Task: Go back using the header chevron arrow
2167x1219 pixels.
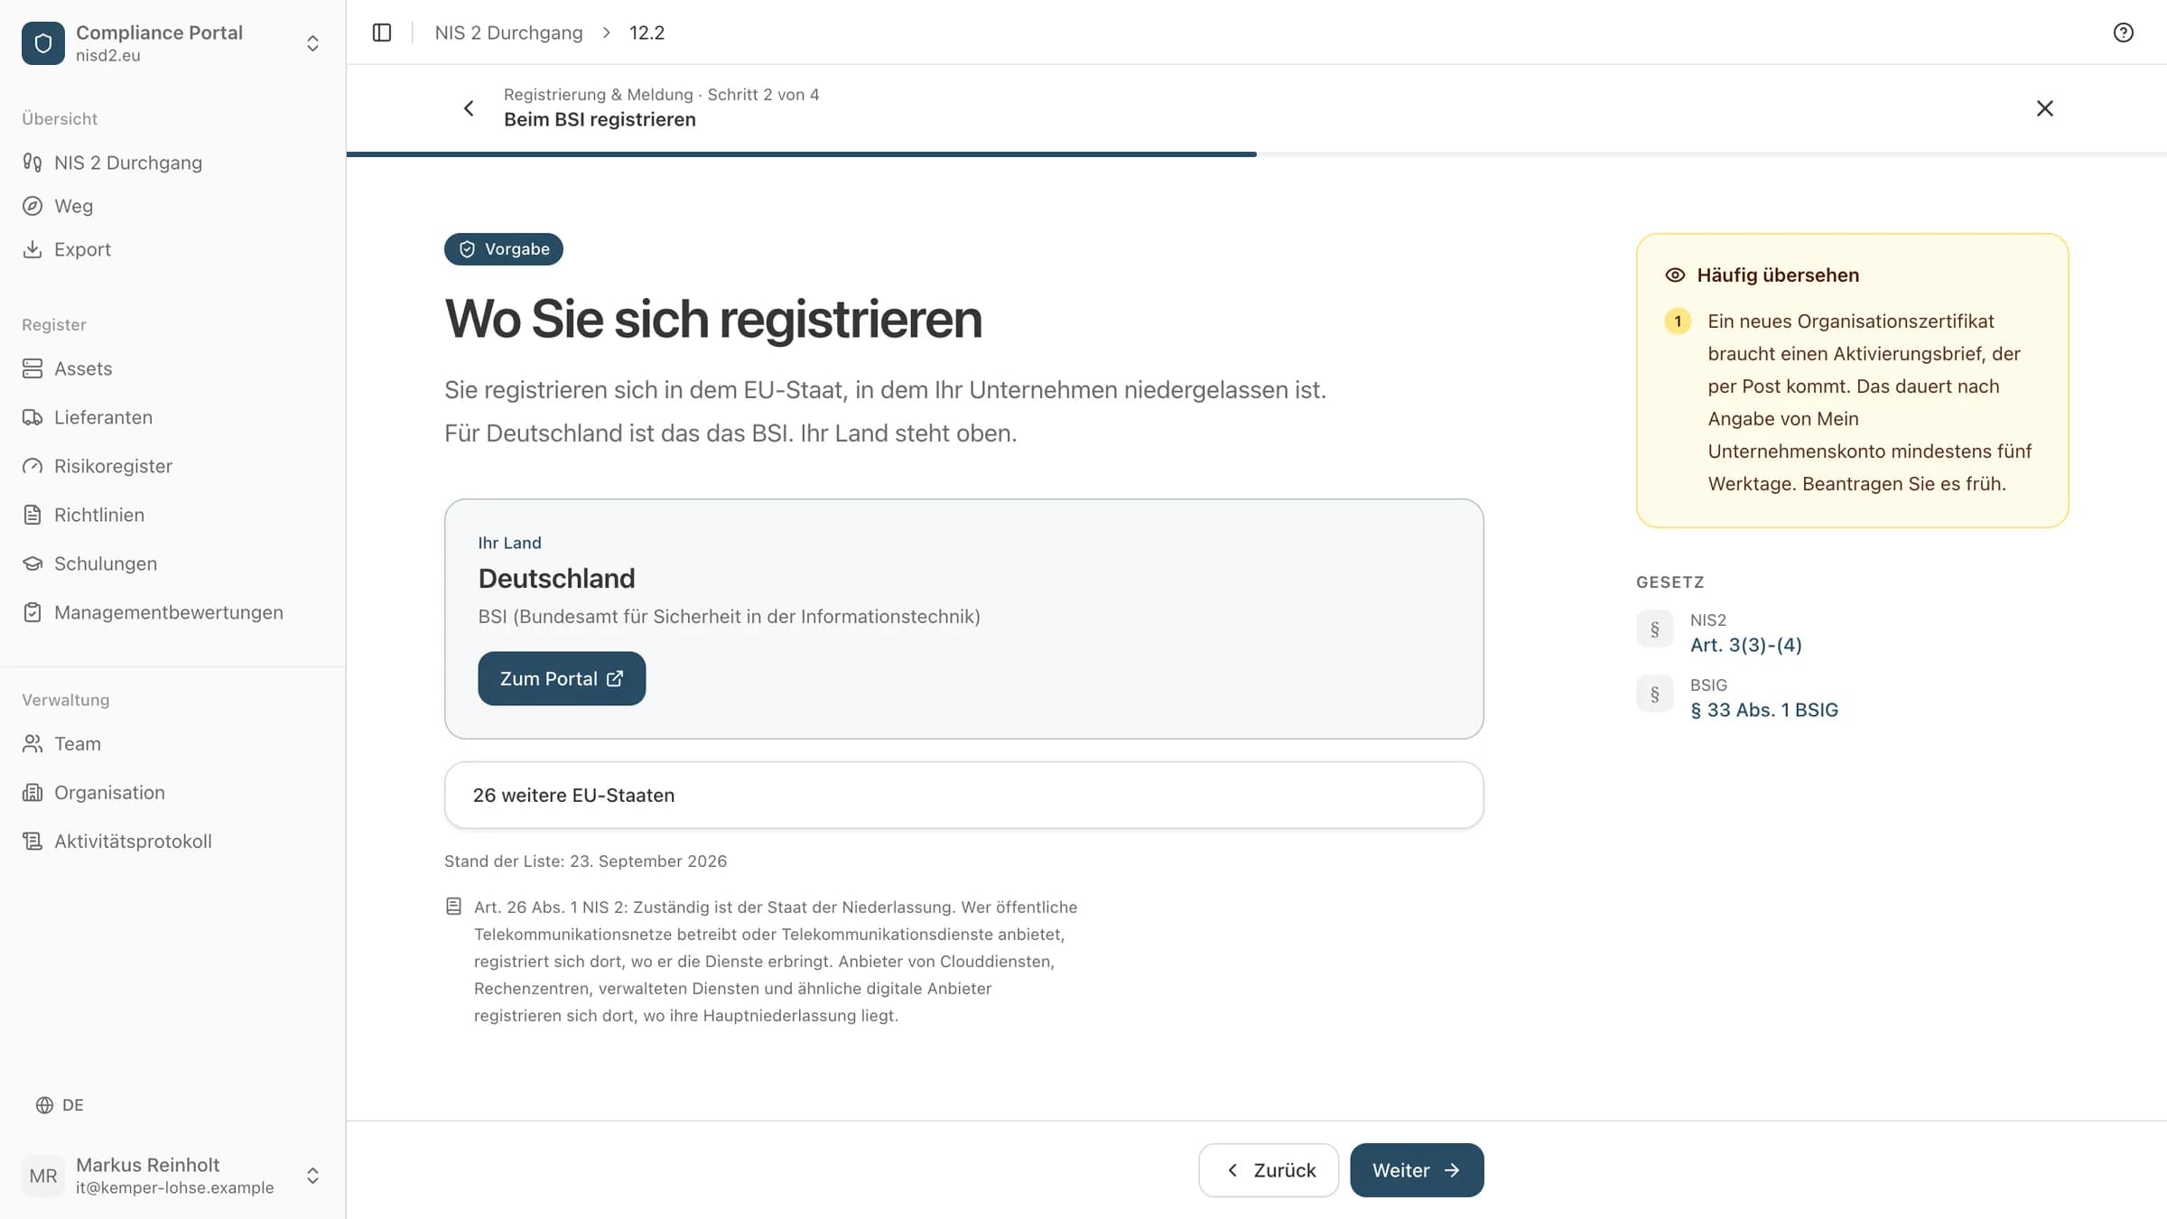Action: click(469, 108)
